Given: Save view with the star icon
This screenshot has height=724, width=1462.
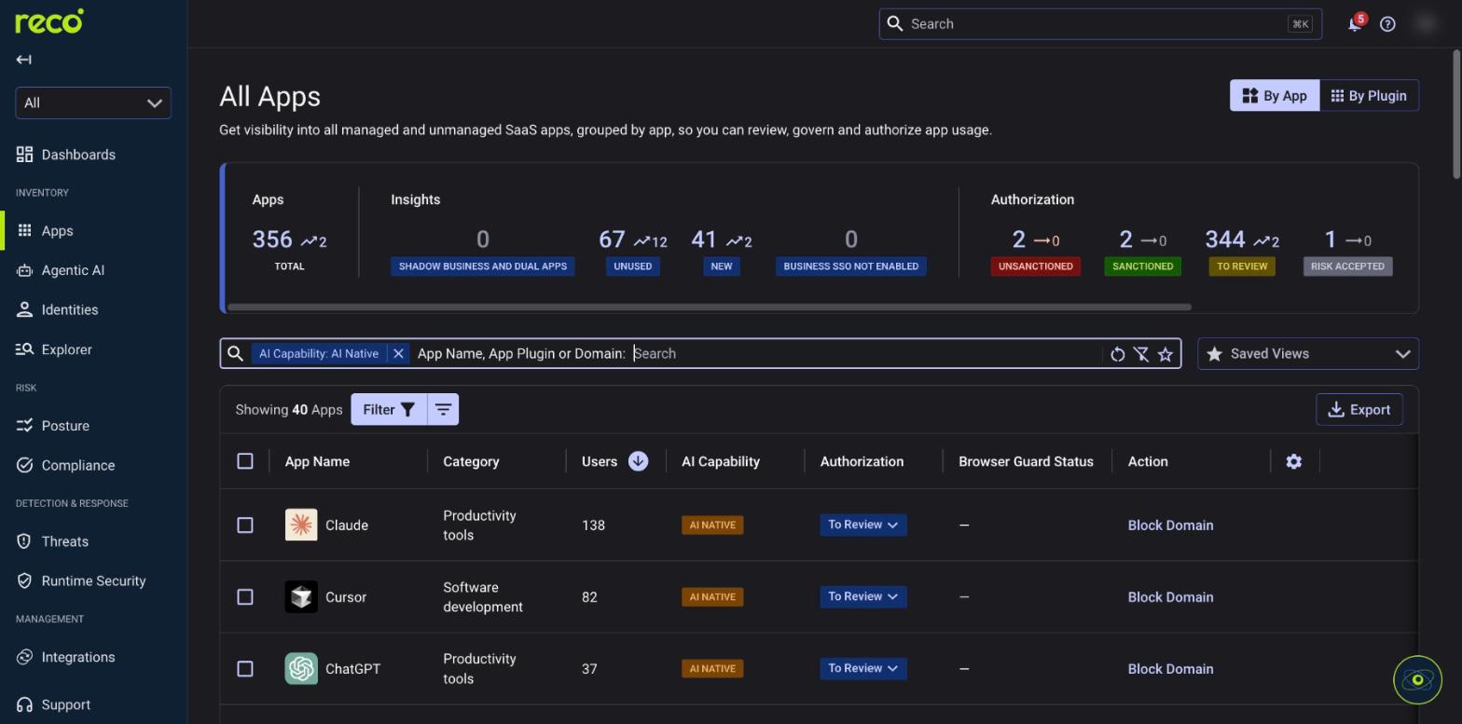Looking at the screenshot, I should pyautogui.click(x=1165, y=354).
